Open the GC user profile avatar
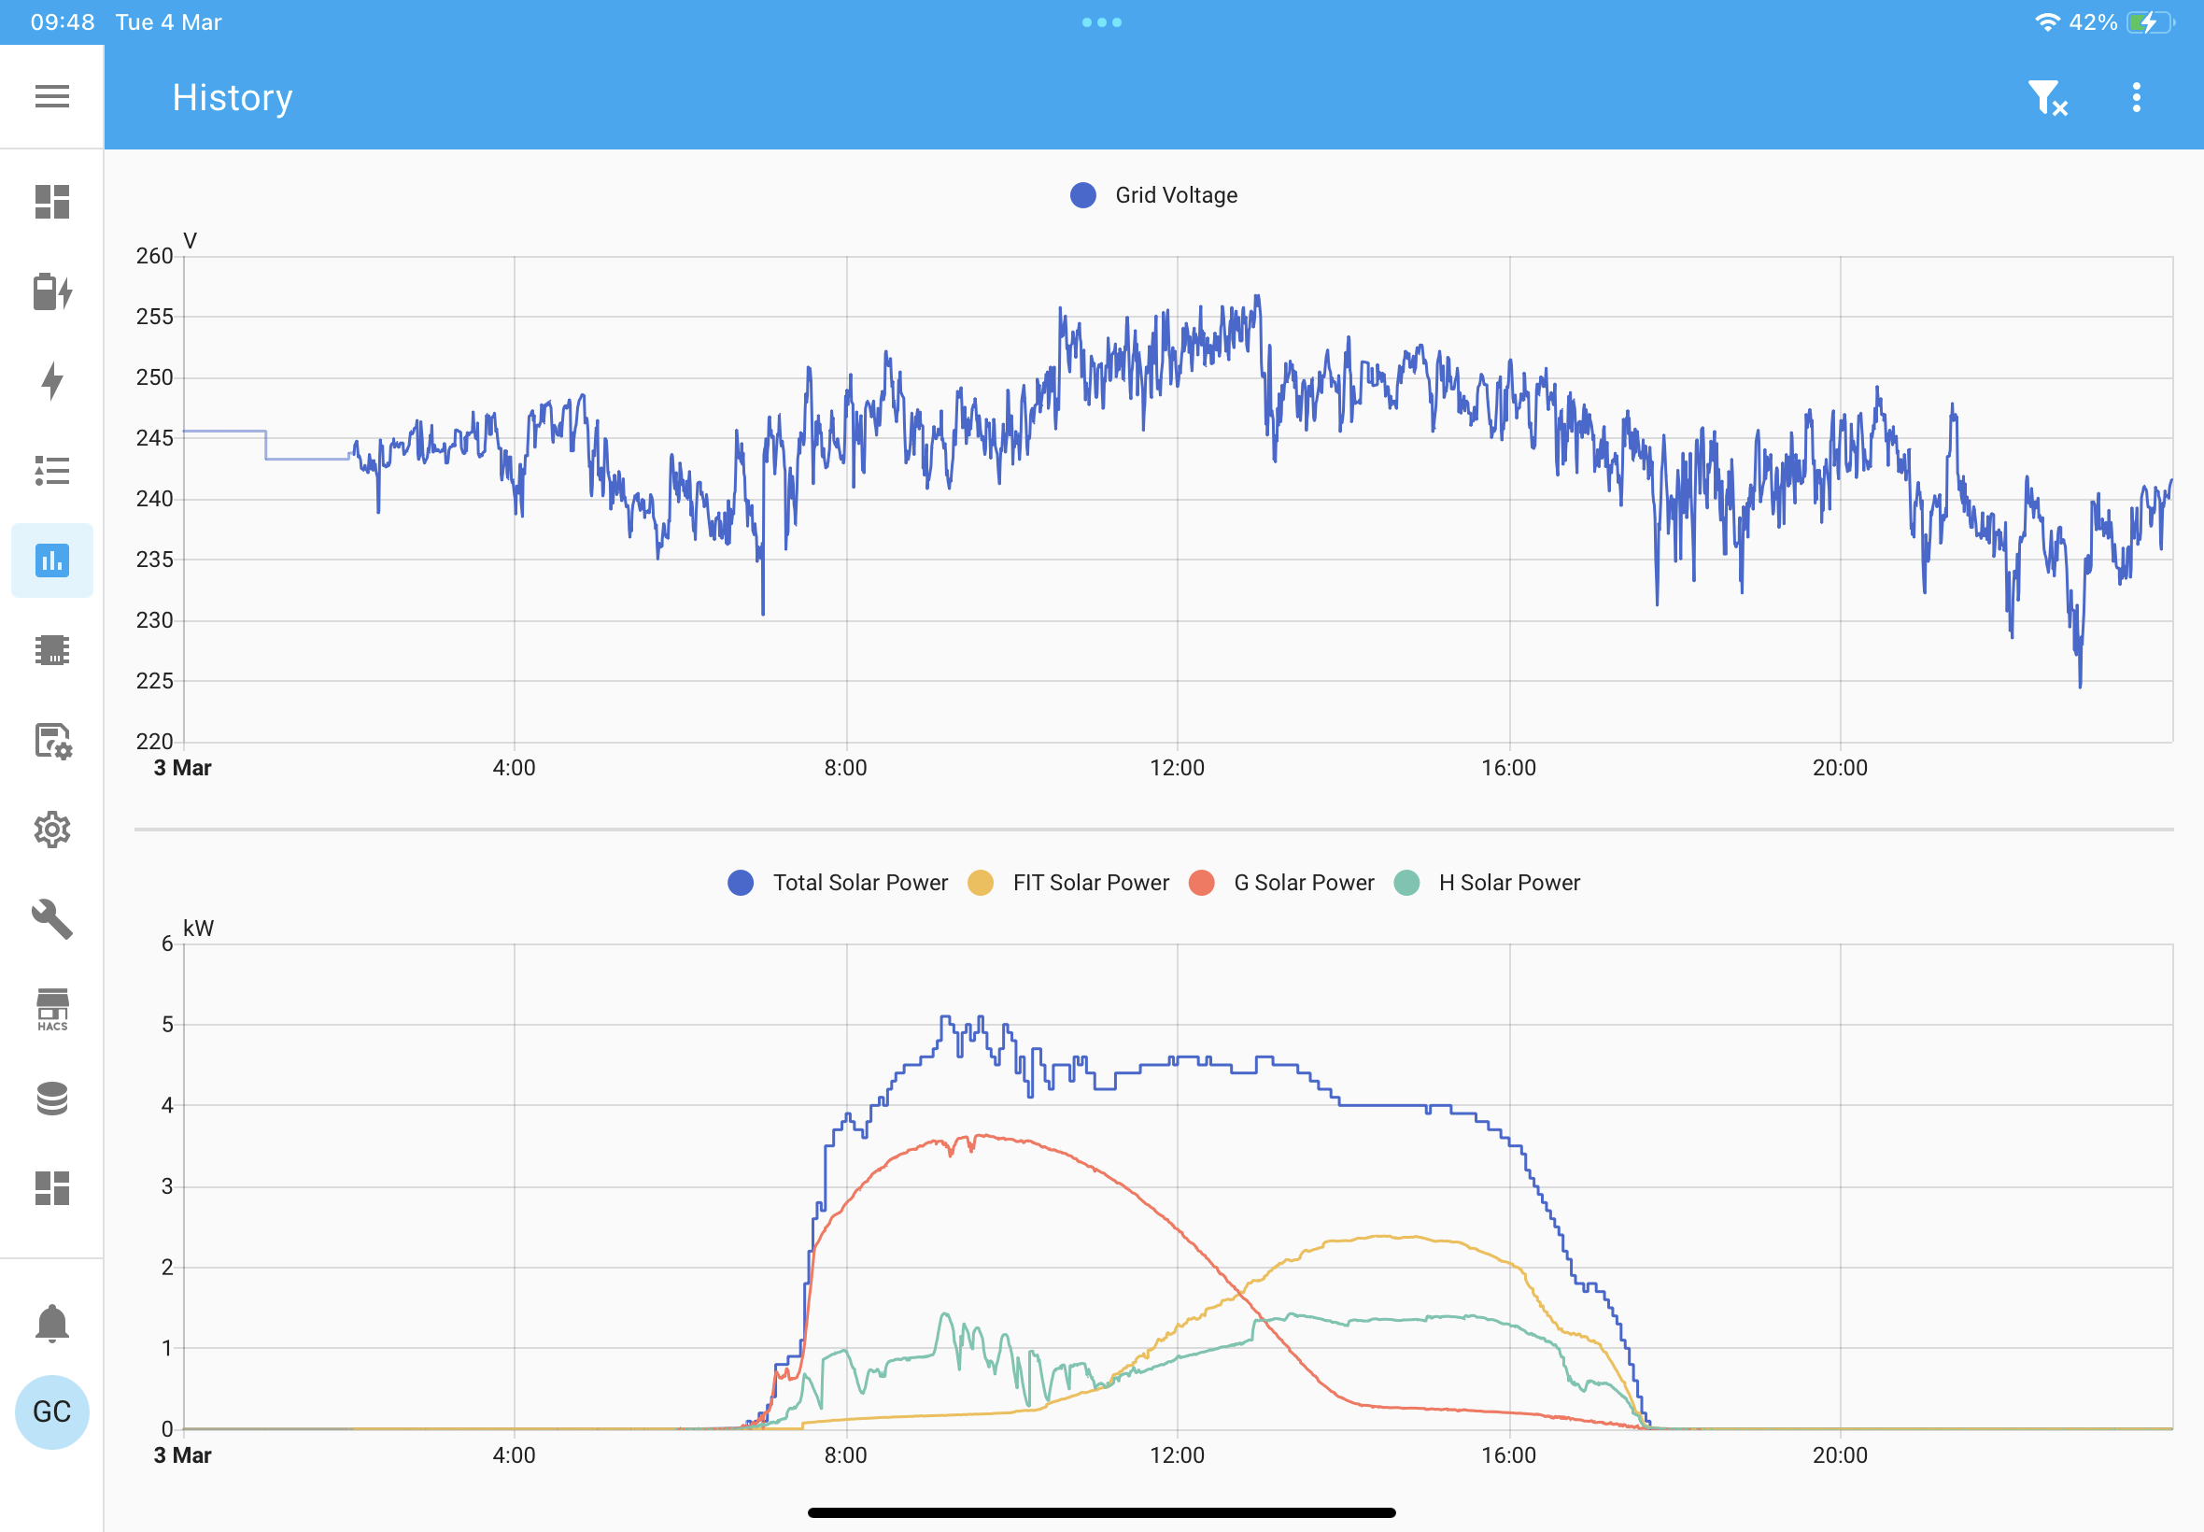The width and height of the screenshot is (2204, 1532). (x=51, y=1412)
